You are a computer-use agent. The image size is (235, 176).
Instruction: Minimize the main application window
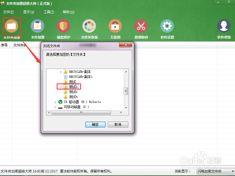point(218,2)
